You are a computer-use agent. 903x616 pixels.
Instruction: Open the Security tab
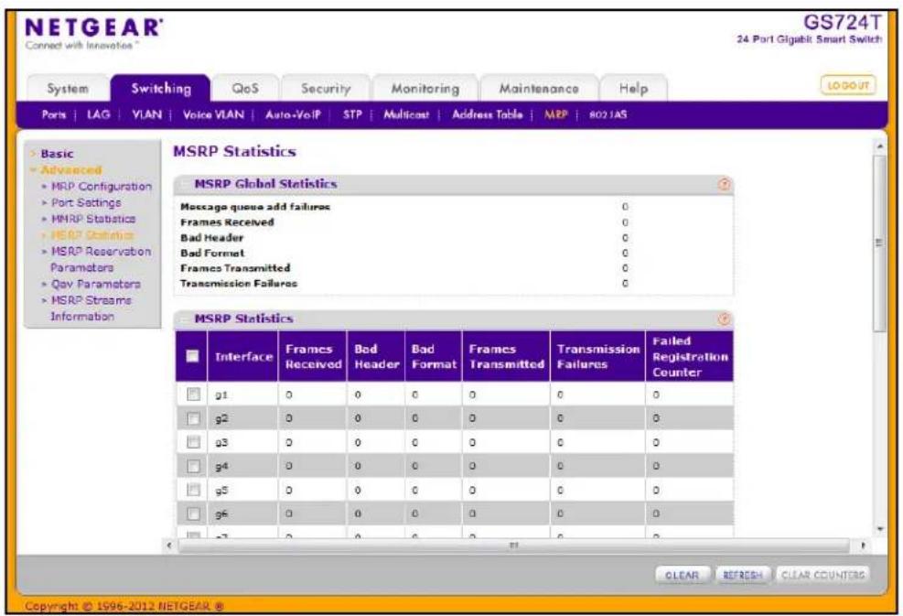coord(326,89)
